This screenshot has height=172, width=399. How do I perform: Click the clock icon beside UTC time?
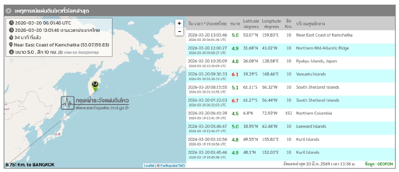pos(11,23)
